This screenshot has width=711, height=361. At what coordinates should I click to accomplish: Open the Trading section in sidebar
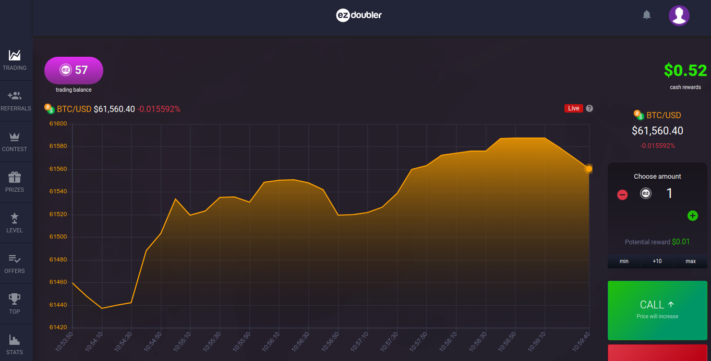click(15, 60)
